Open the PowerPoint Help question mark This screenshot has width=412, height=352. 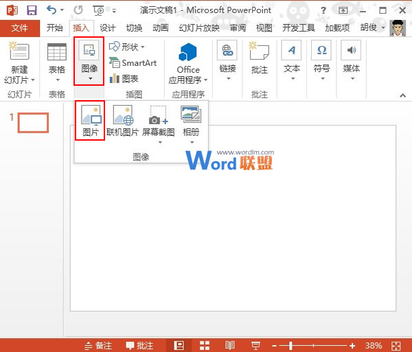click(323, 10)
